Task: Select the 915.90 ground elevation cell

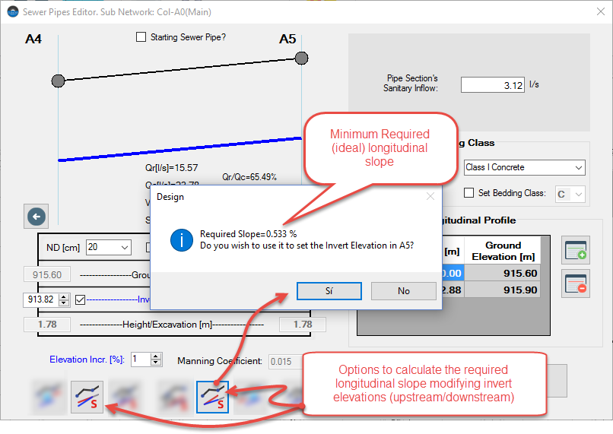Action: (503, 290)
